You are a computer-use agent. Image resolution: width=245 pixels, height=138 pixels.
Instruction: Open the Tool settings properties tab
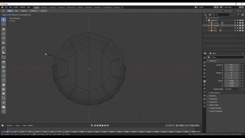[x=204, y=58]
